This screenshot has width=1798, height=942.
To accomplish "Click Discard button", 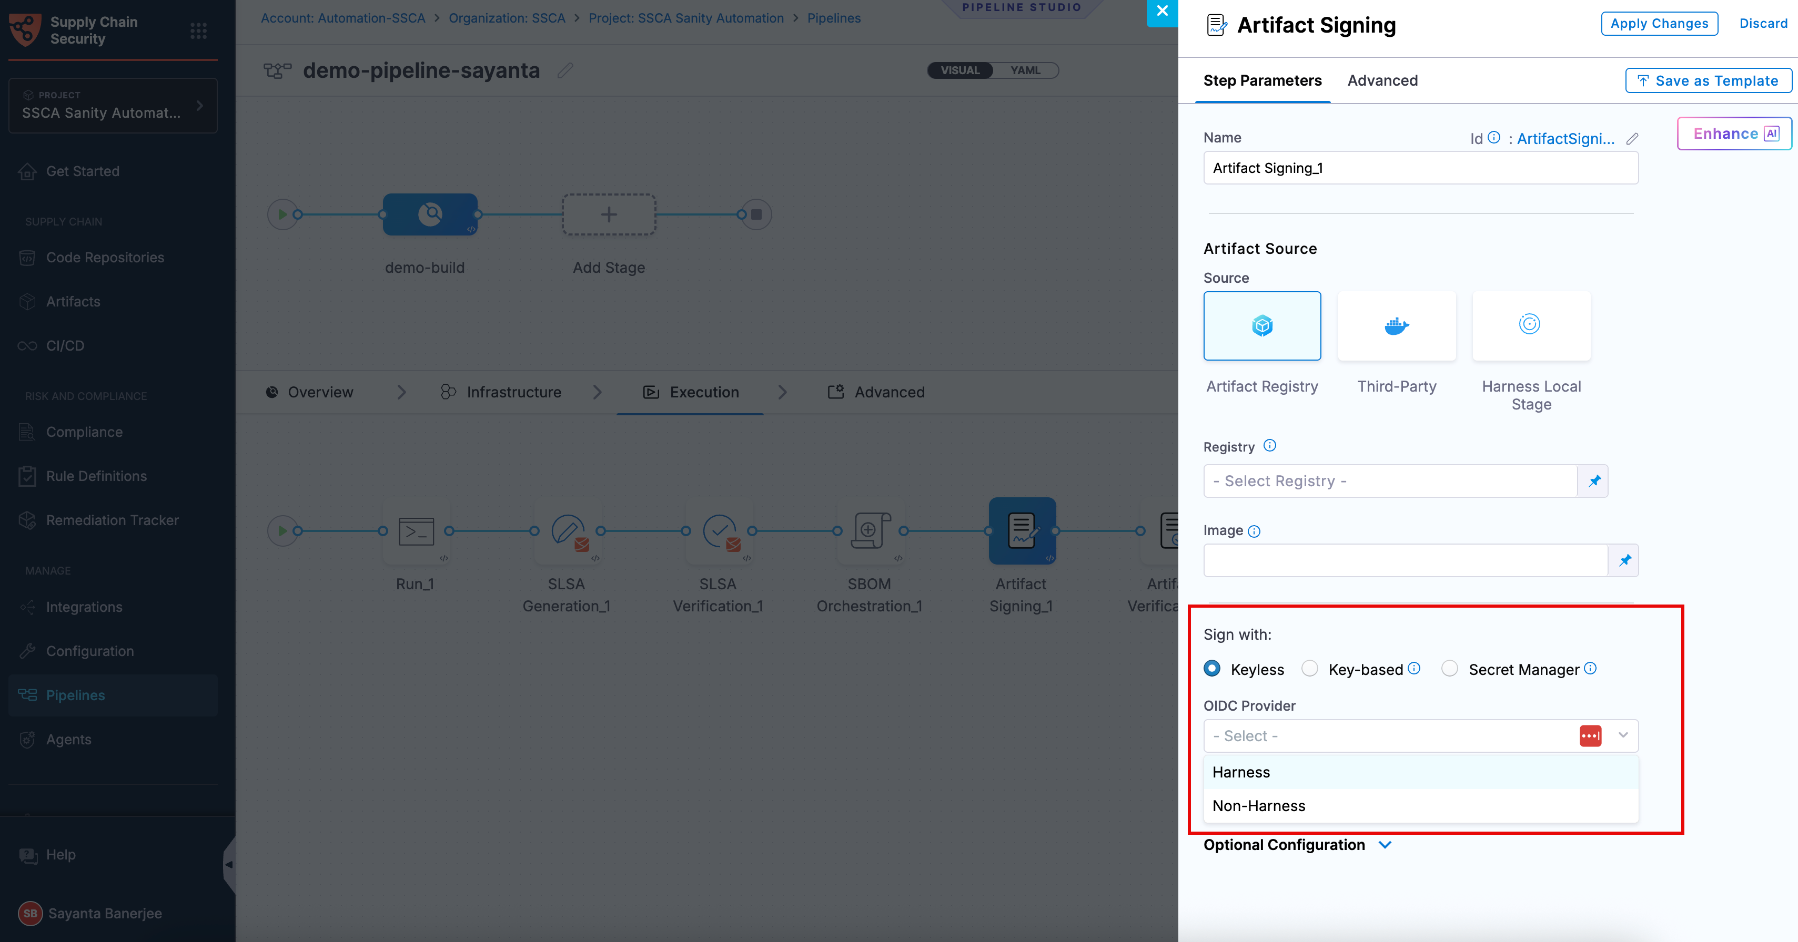I will pos(1763,24).
